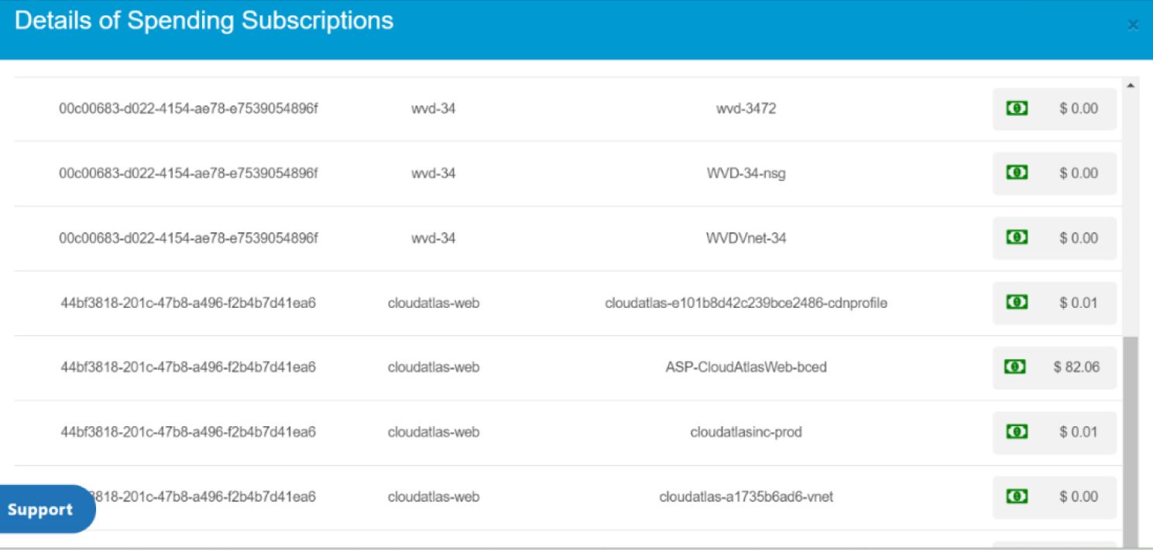Click the subscription ID in the ASP-CloudAtlasWeb-bced row

[x=188, y=367]
